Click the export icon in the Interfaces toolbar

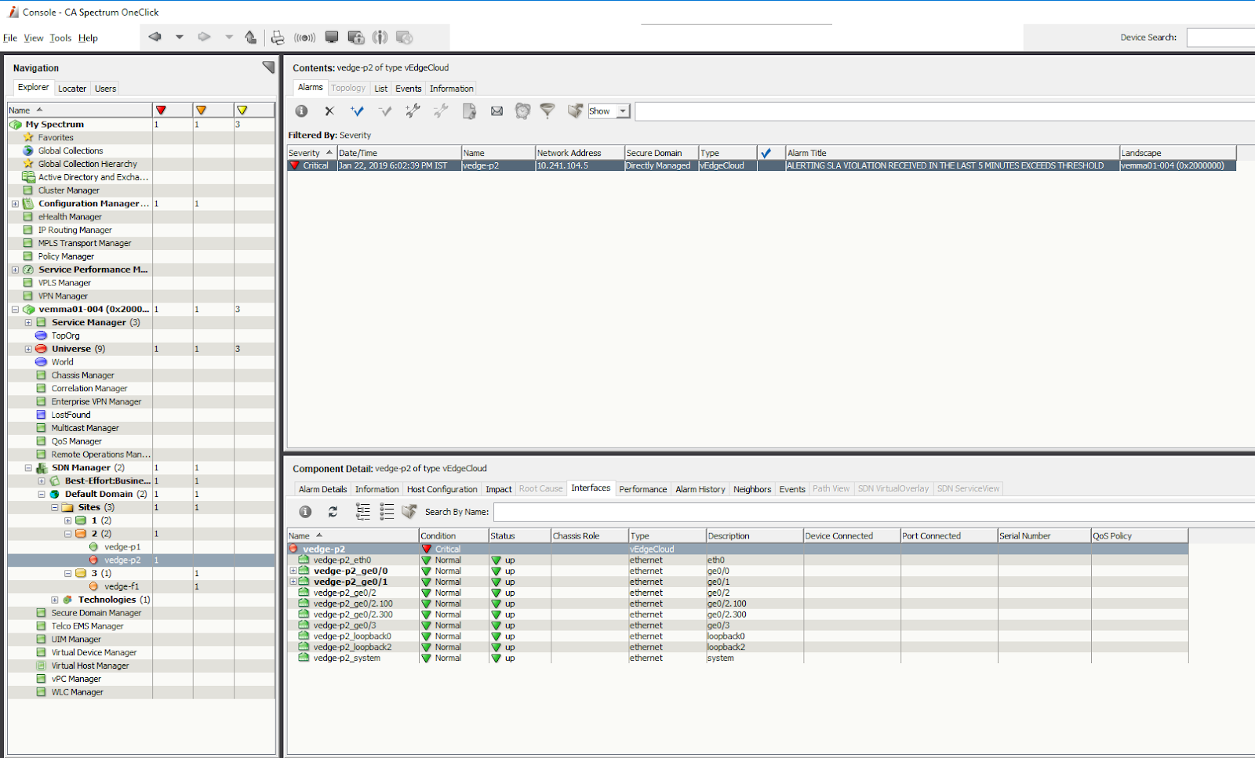click(409, 512)
